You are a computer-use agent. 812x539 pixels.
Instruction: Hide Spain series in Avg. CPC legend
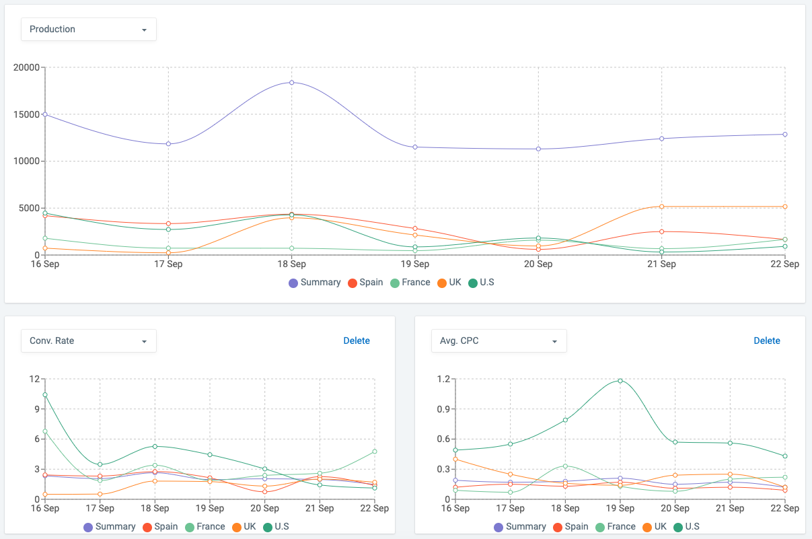[570, 527]
